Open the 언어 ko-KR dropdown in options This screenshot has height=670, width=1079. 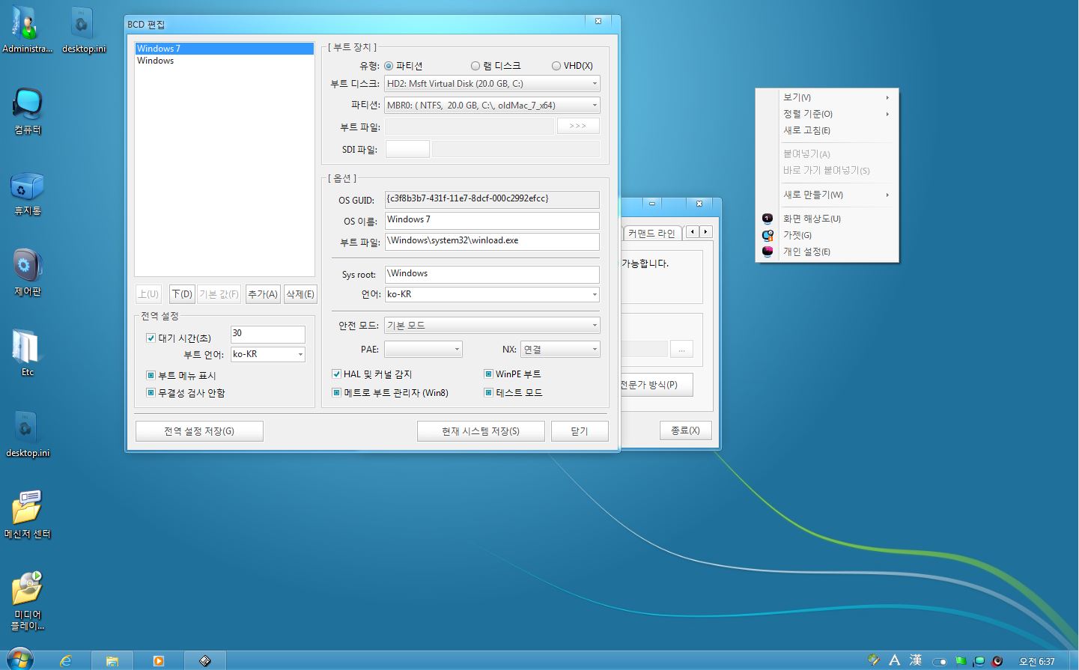[x=492, y=294]
